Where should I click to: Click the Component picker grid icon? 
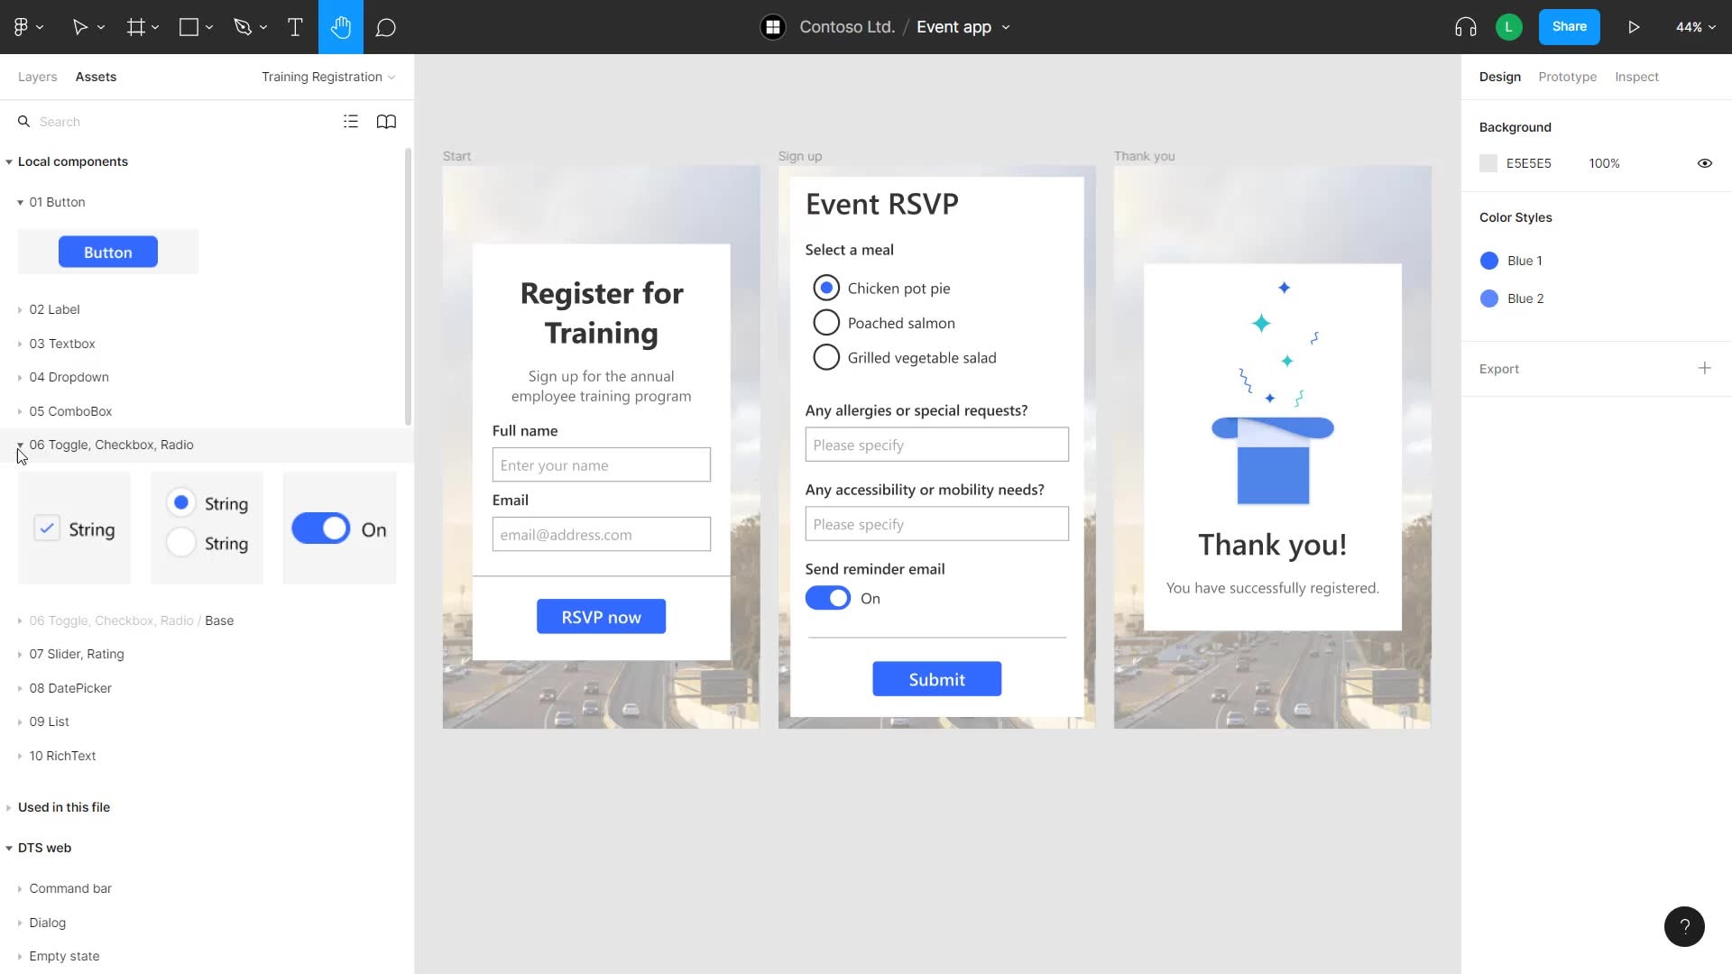[x=351, y=120]
